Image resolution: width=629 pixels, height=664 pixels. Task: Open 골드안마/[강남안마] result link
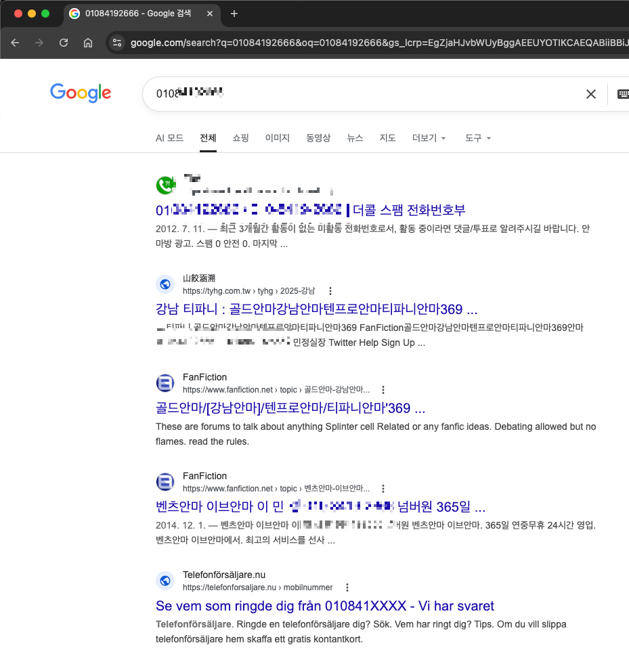(x=290, y=407)
